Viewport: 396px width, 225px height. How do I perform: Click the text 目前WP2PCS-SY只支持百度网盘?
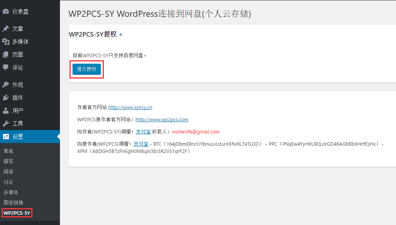point(109,55)
